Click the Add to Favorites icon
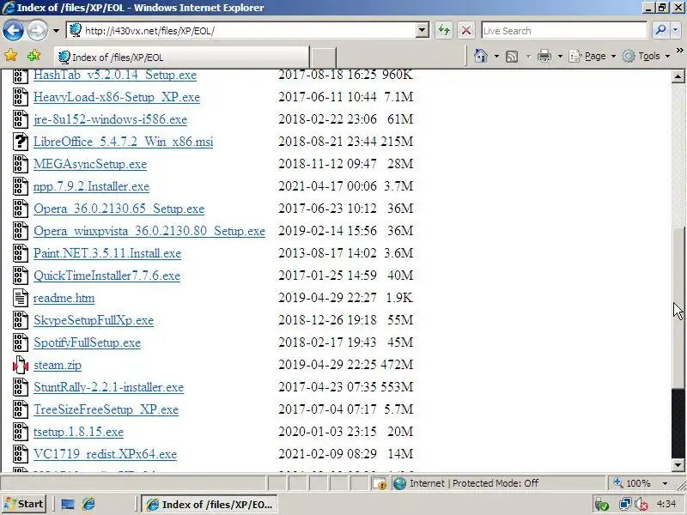The height and width of the screenshot is (515, 687). point(33,56)
